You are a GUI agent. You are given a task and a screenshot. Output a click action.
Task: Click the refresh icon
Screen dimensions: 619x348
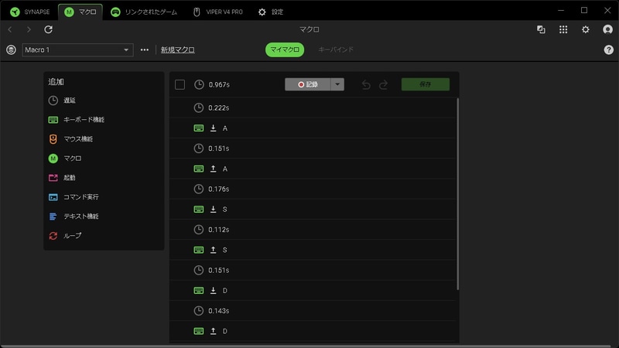(x=48, y=29)
